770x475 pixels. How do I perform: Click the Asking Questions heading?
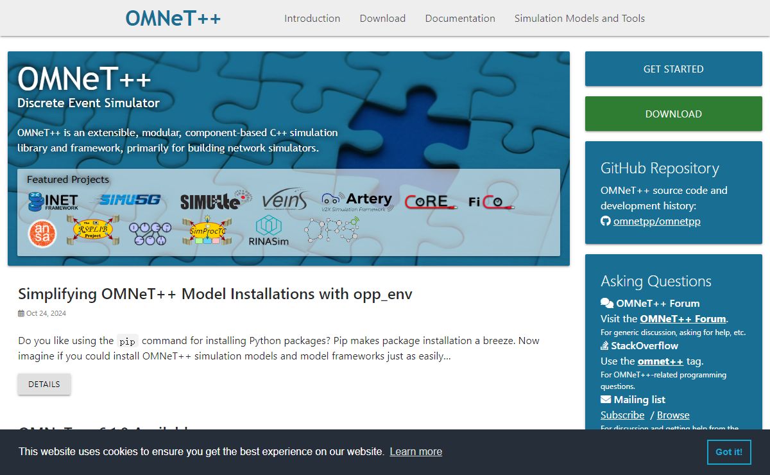656,281
